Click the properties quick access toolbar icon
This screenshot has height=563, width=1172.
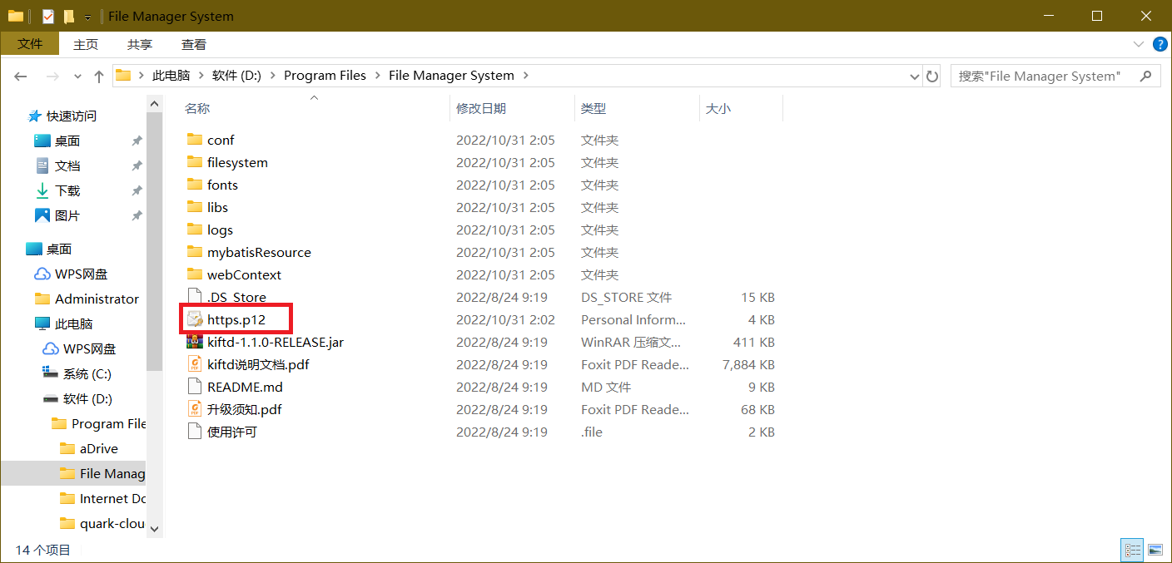click(48, 17)
